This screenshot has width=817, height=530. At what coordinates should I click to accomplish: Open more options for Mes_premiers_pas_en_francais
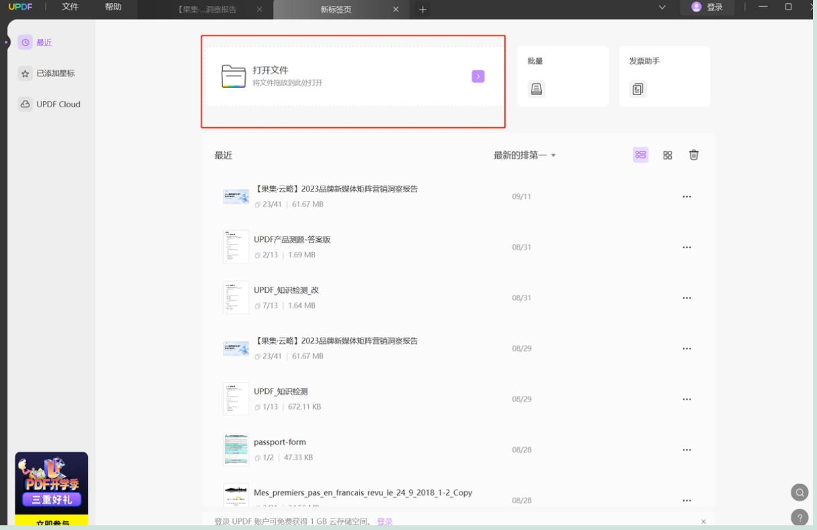point(686,501)
